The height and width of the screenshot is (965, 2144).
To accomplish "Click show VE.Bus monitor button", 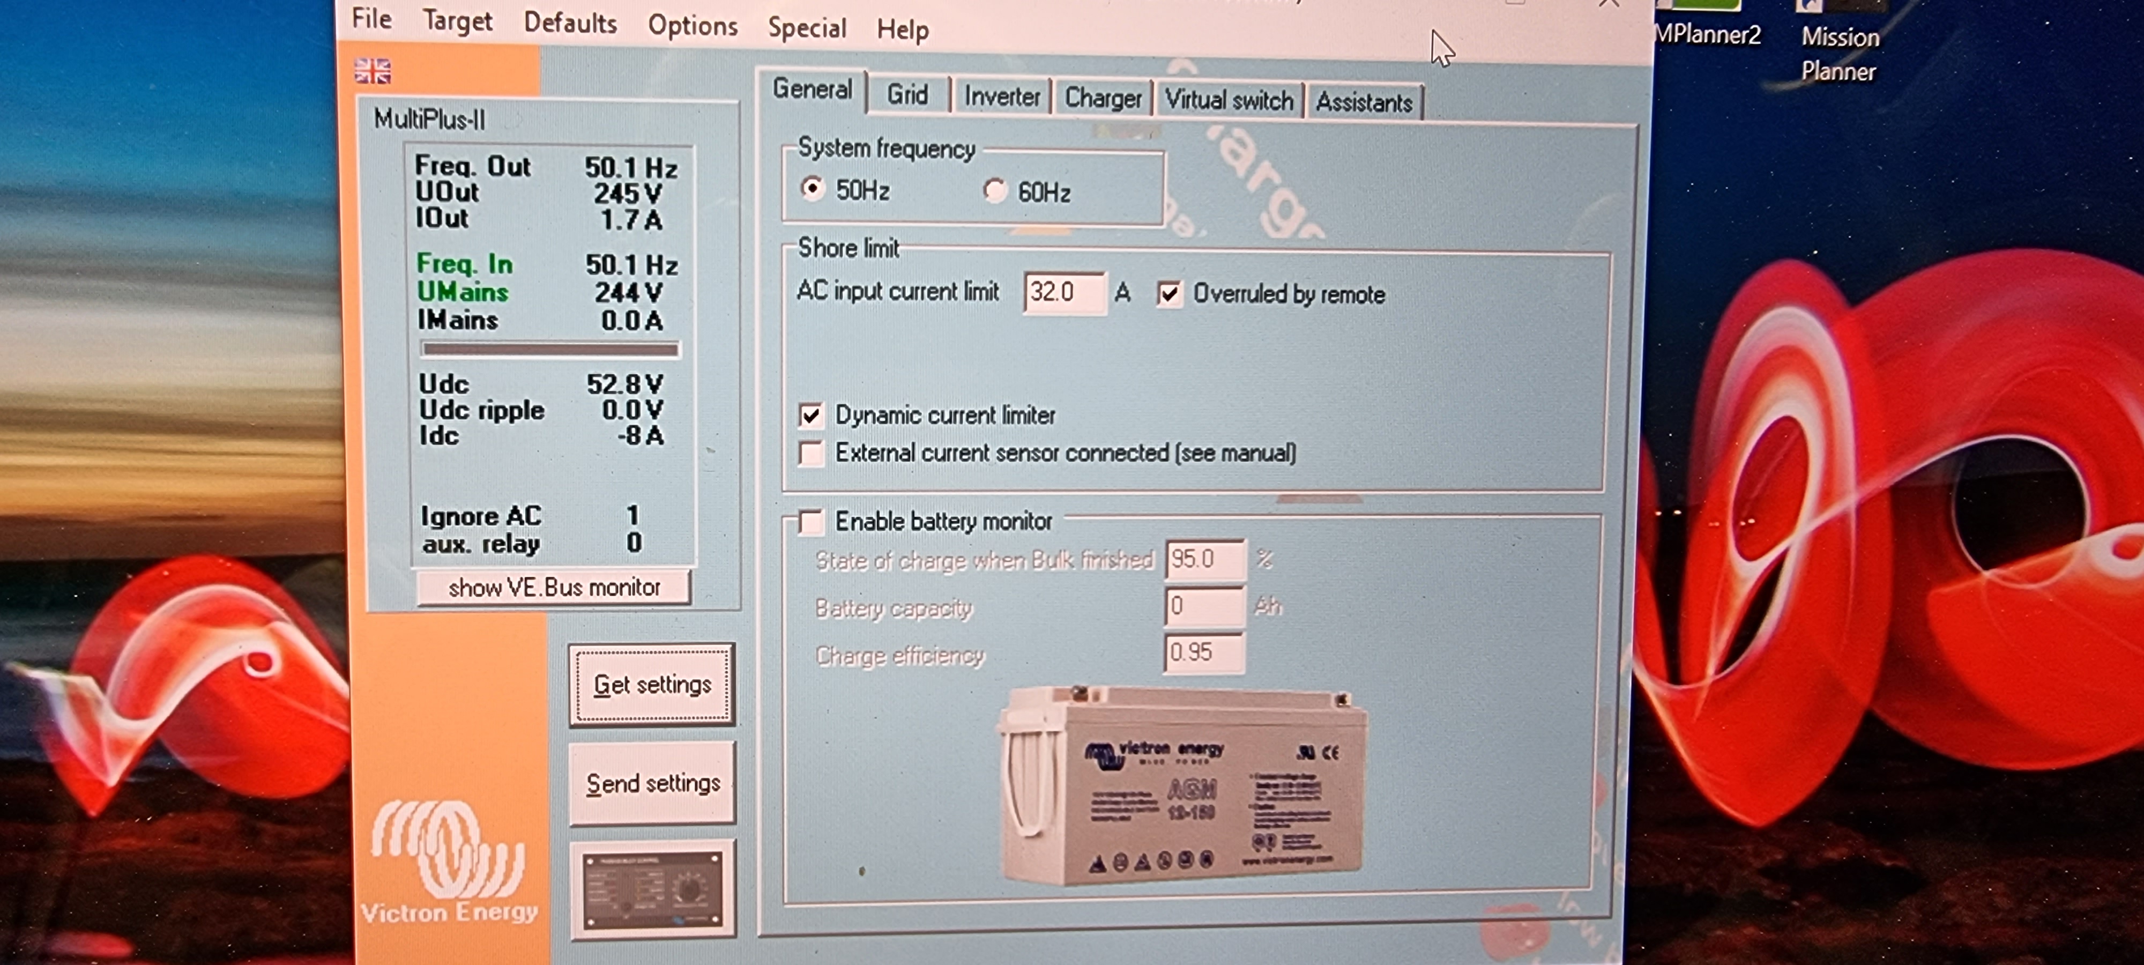I will pyautogui.click(x=554, y=587).
